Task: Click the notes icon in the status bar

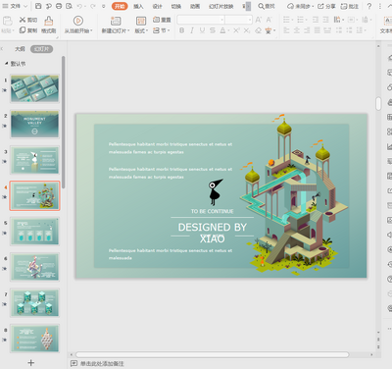Action: (74, 363)
